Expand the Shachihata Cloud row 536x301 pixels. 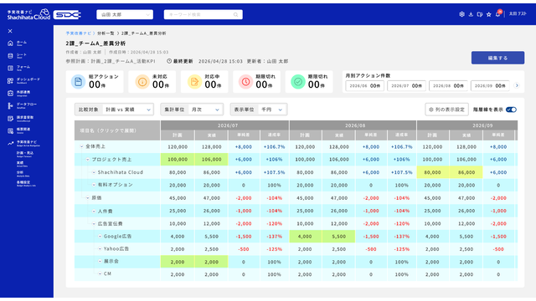pos(94,172)
